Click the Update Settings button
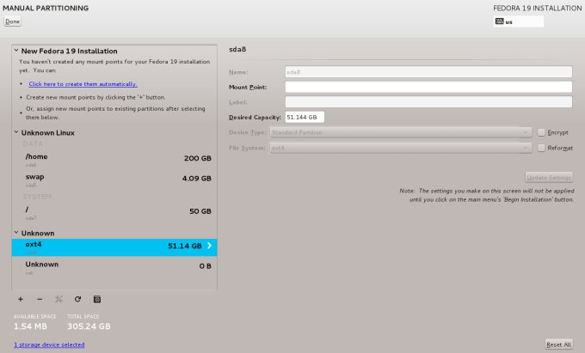585x353 pixels. [x=549, y=177]
